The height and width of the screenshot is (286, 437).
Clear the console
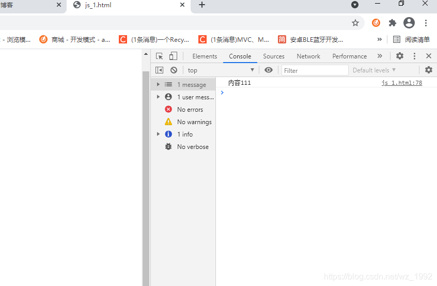tap(174, 70)
